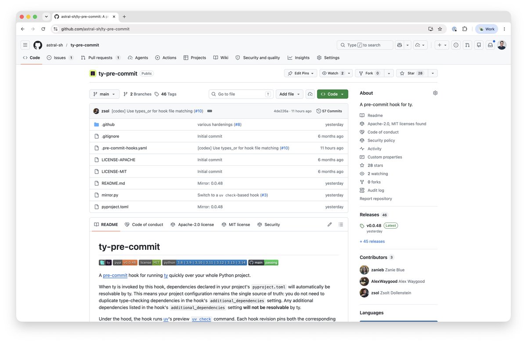This screenshot has height=343, width=527.
Task: Open browser extensions puzzle icon
Action: [465, 29]
